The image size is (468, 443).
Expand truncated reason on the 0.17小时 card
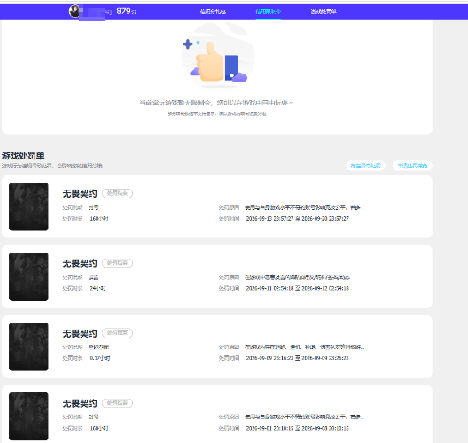coord(304,347)
